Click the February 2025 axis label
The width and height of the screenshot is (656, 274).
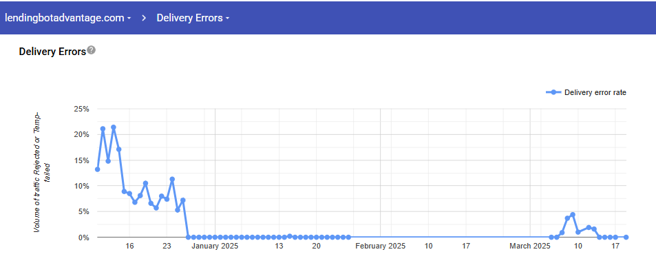380,246
